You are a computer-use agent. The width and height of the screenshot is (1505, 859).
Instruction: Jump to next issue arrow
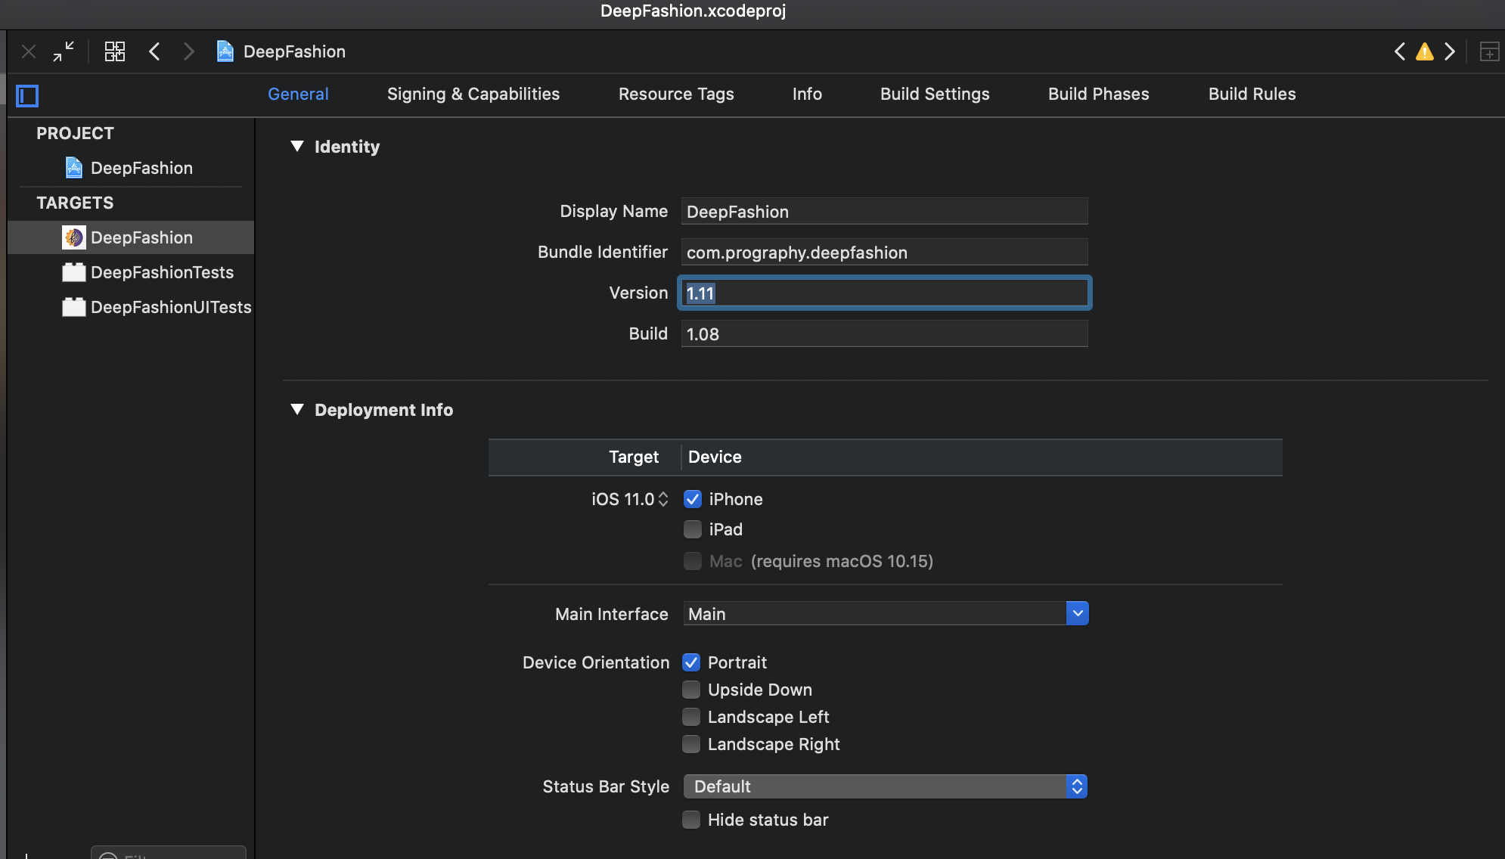1450,51
